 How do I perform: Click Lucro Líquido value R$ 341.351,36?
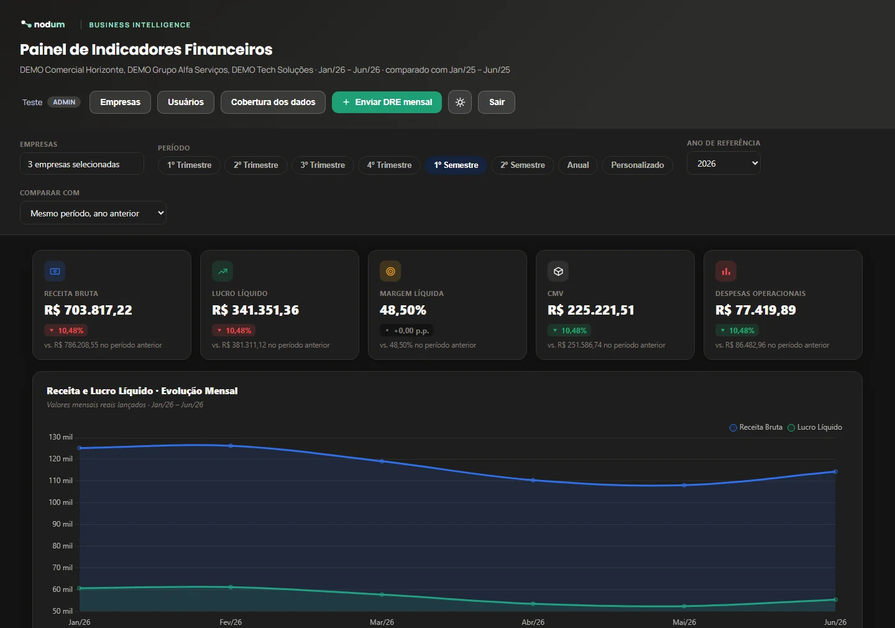(x=255, y=310)
